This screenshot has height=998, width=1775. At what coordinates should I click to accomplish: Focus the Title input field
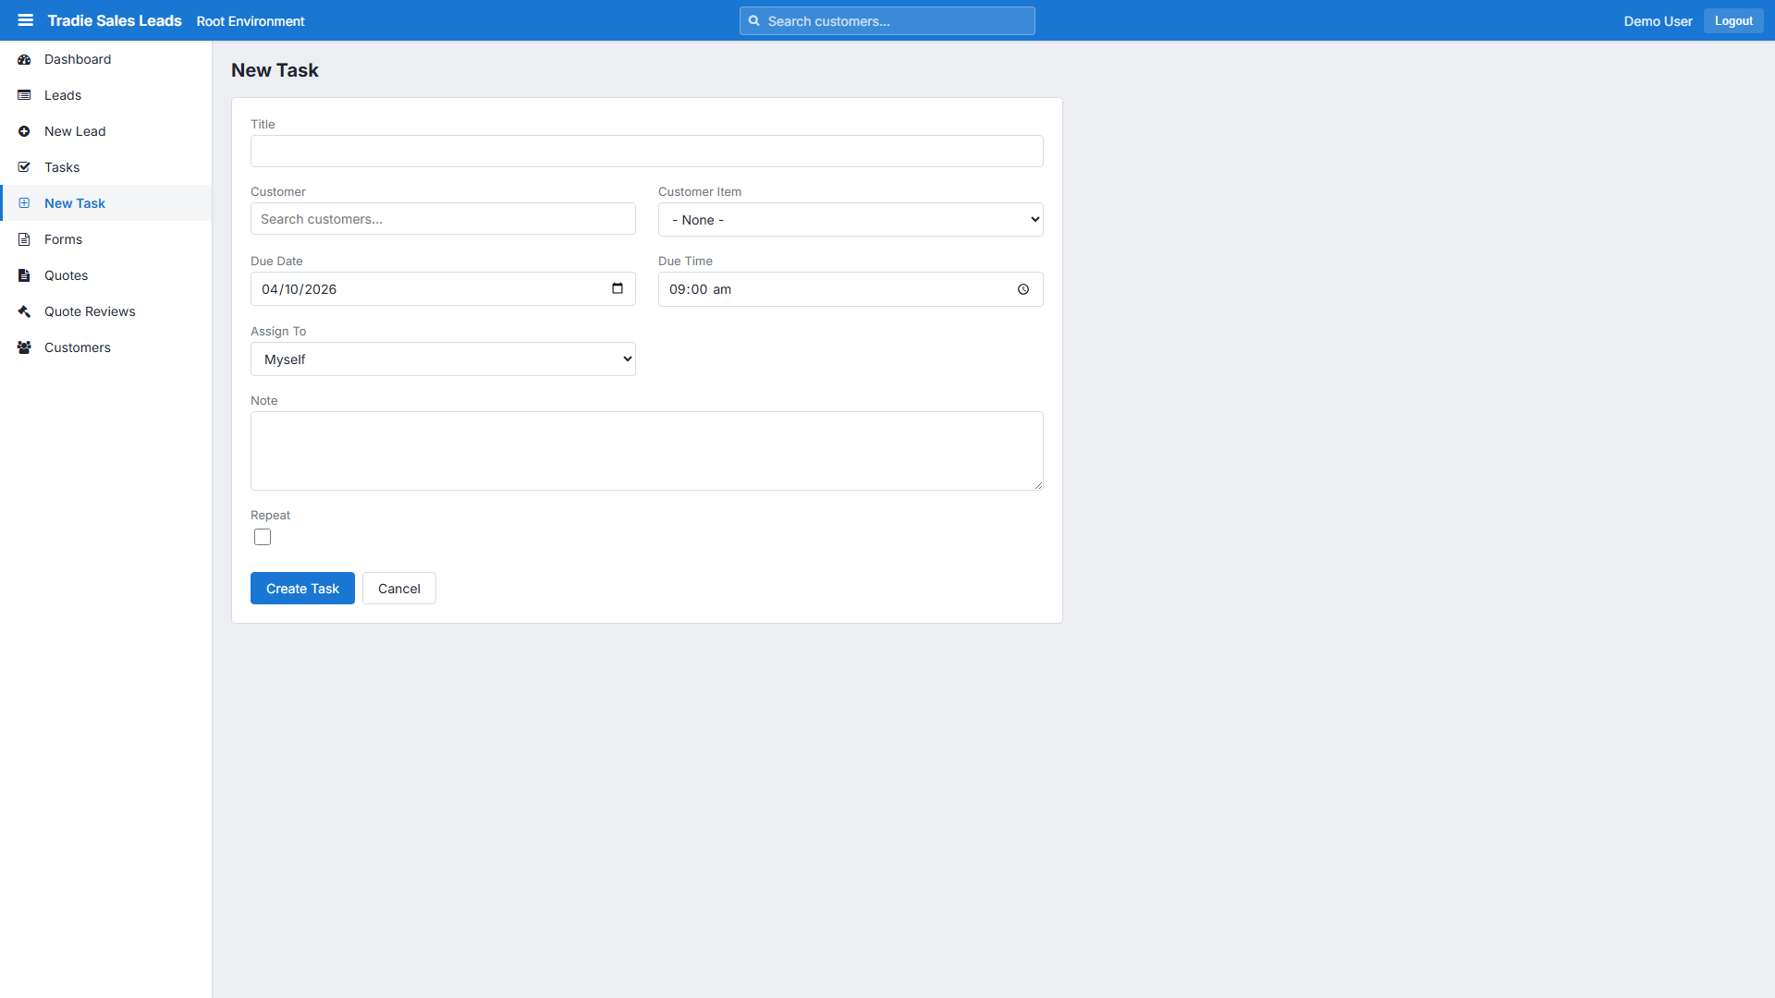(647, 152)
